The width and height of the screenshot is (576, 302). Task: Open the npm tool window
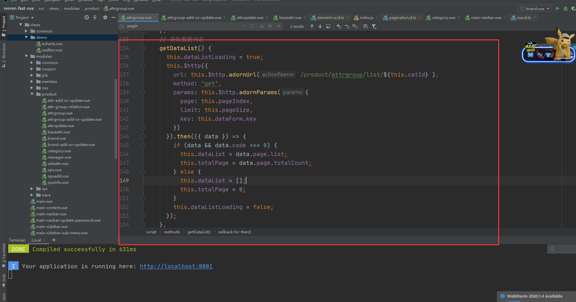3,297
